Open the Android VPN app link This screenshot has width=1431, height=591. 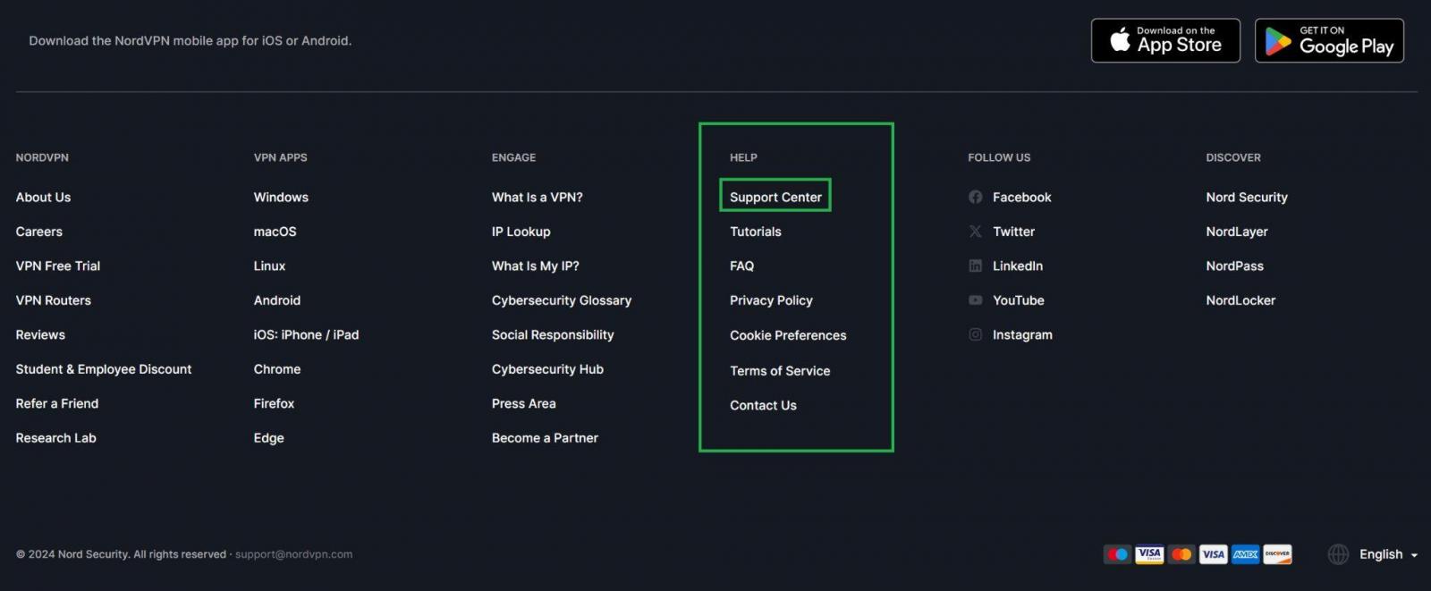click(x=277, y=300)
